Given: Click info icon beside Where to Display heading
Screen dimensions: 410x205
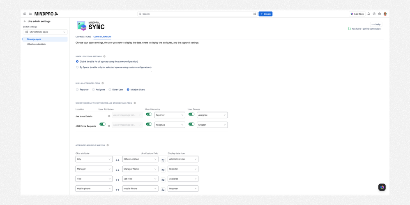Looking at the screenshot, I should [x=135, y=103].
